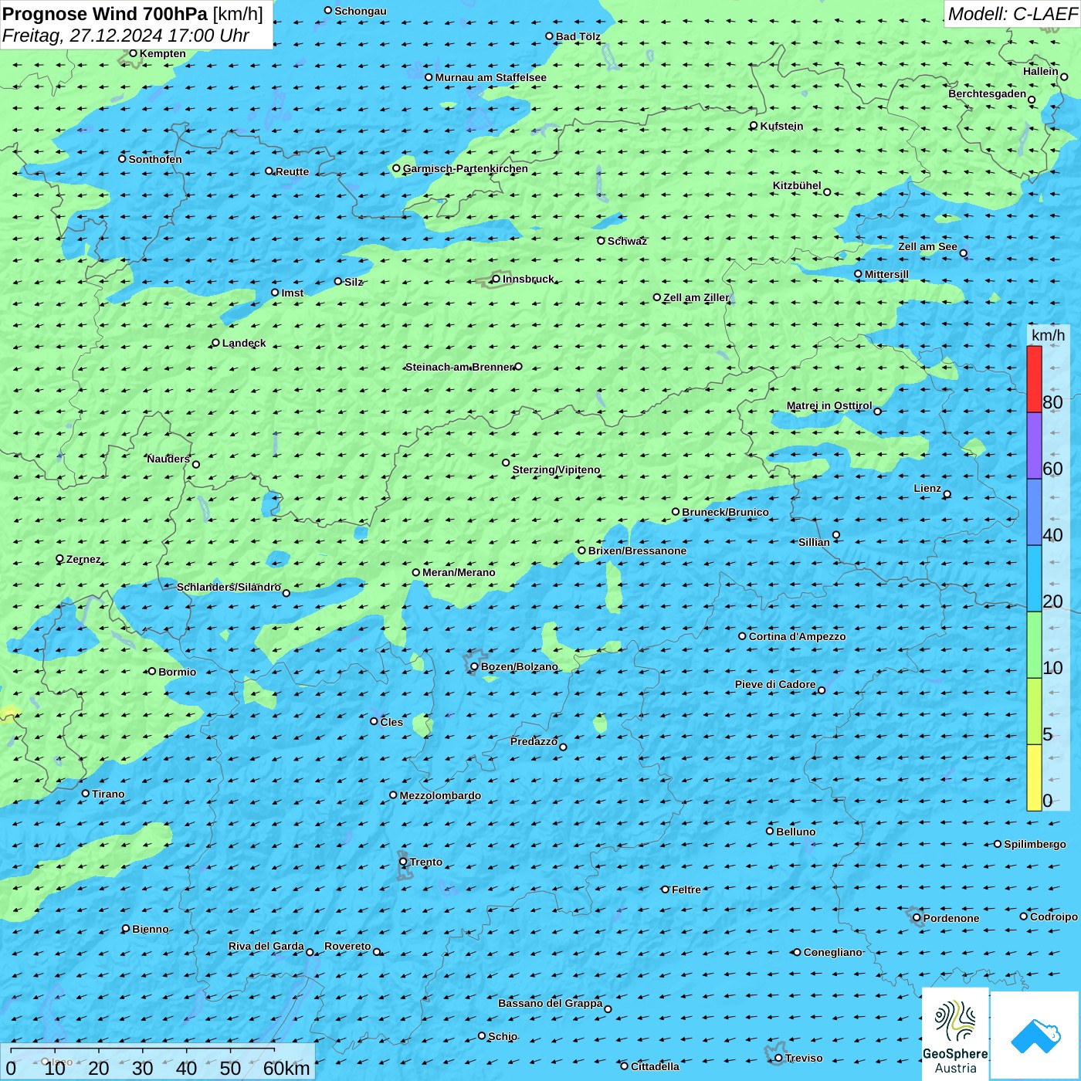Click the yellow 0–5 km/h legend swatch
Image resolution: width=1081 pixels, height=1081 pixels.
(x=1034, y=777)
